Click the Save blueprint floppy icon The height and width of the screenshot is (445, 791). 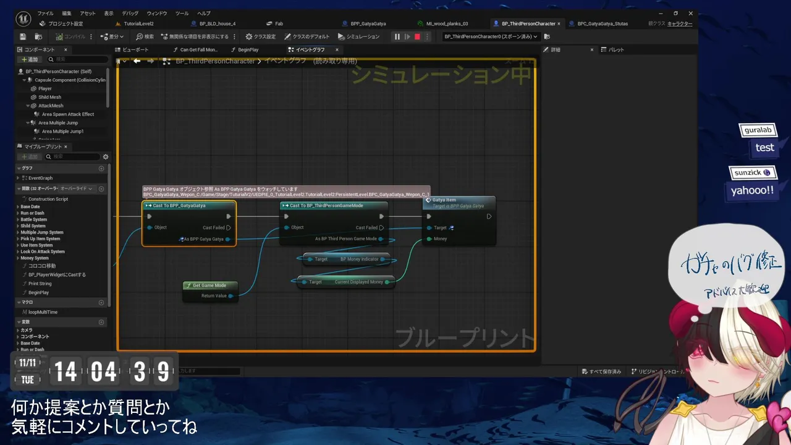23,36
